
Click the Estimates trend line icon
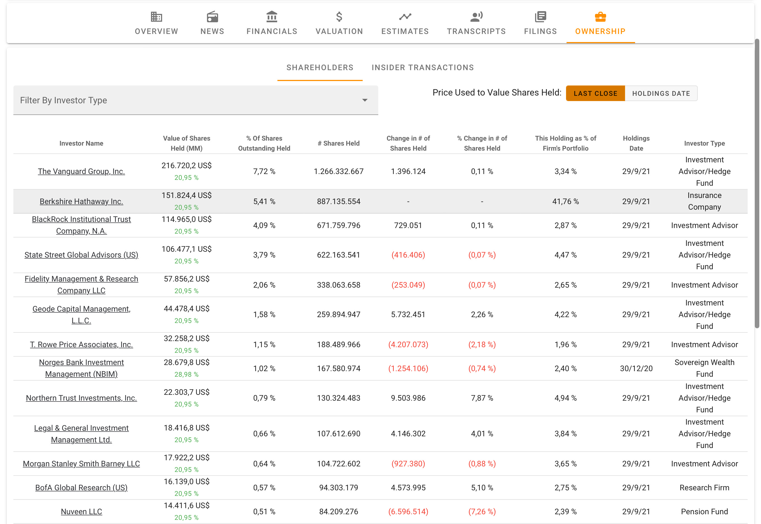pyautogui.click(x=405, y=16)
